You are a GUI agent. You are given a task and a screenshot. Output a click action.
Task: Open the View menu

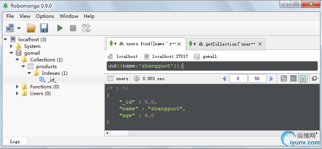25,16
